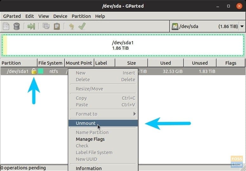Viewport: 246px width, 171px height.
Task: Click Copy in the context menu
Action: coord(103,98)
